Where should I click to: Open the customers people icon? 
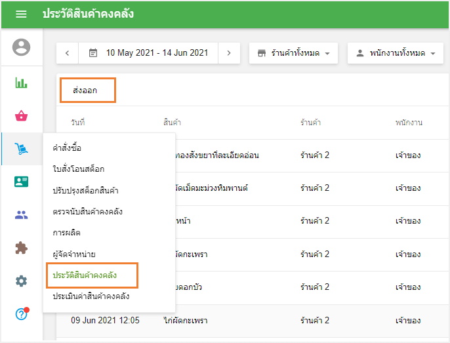(x=21, y=214)
